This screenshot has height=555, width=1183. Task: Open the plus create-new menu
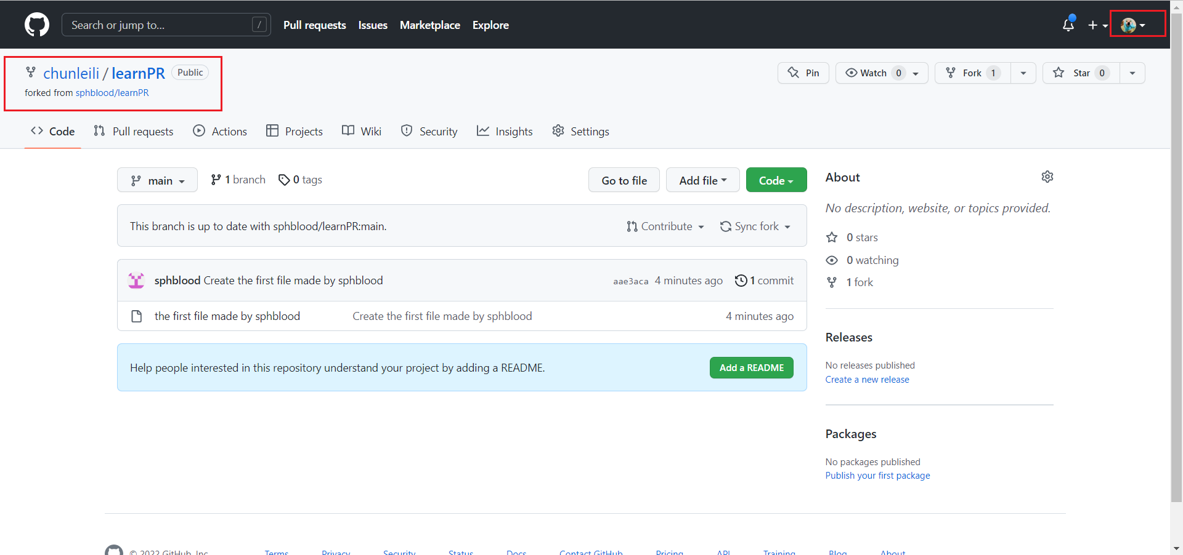(1097, 25)
